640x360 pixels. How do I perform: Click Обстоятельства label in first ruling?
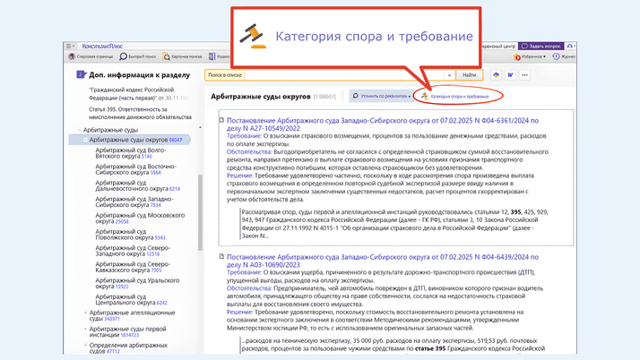pos(249,151)
